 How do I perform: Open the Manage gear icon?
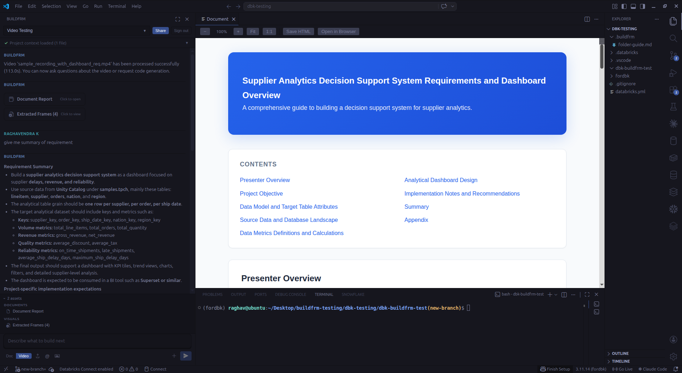pos(673,356)
